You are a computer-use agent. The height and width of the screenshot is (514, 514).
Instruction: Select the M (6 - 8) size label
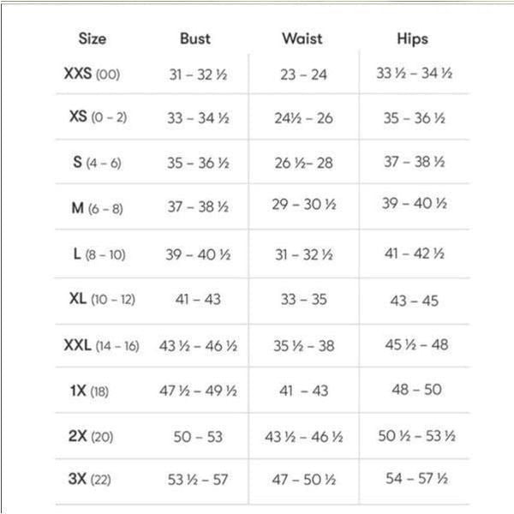[x=97, y=208]
